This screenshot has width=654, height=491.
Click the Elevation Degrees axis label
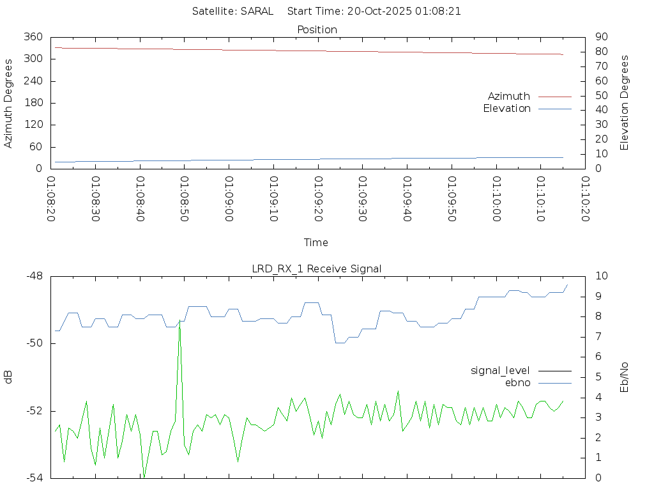pos(625,103)
